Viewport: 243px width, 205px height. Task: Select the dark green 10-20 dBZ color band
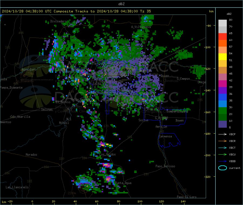[222, 117]
